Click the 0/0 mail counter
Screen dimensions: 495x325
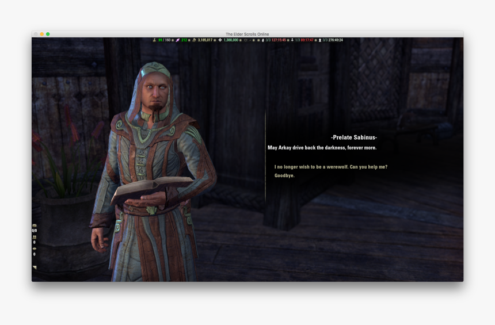[35, 231]
